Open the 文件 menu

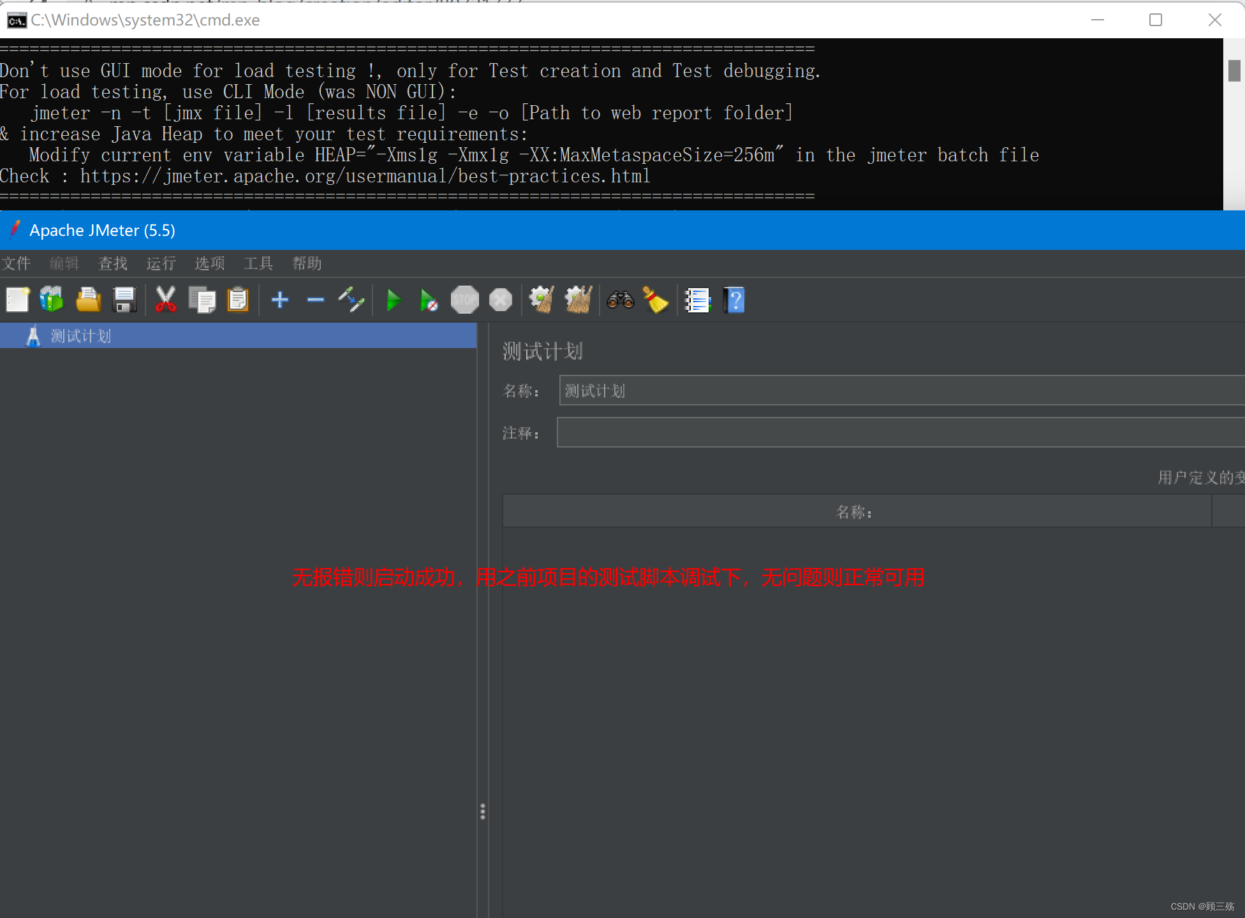(16, 263)
